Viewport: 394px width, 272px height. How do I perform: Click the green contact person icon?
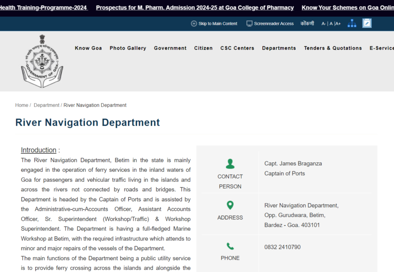click(230, 164)
